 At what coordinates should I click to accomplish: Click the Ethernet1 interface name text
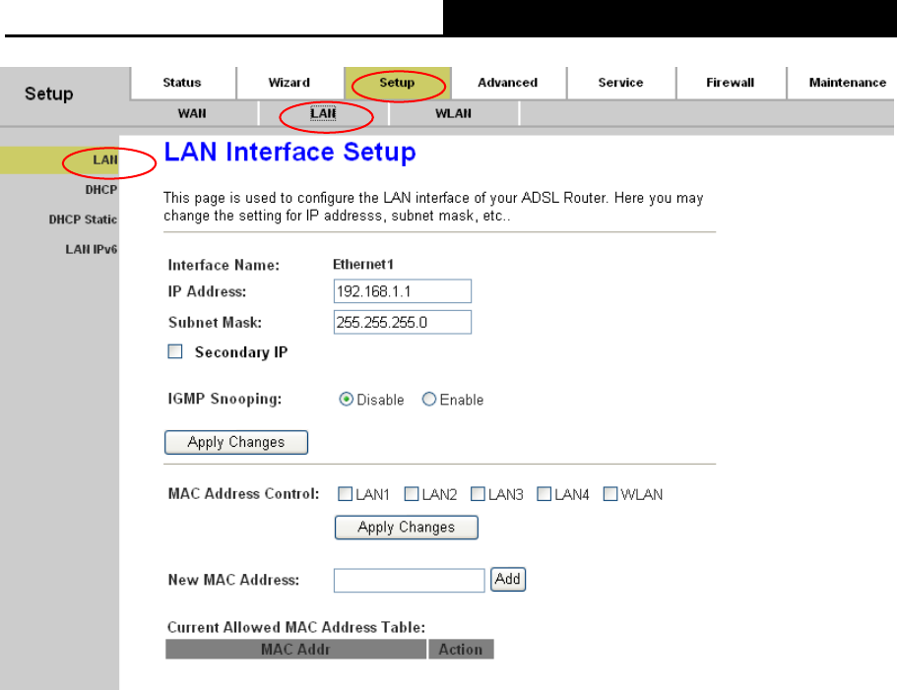point(363,264)
